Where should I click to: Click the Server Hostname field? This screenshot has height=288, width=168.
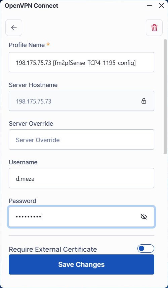coord(81,101)
